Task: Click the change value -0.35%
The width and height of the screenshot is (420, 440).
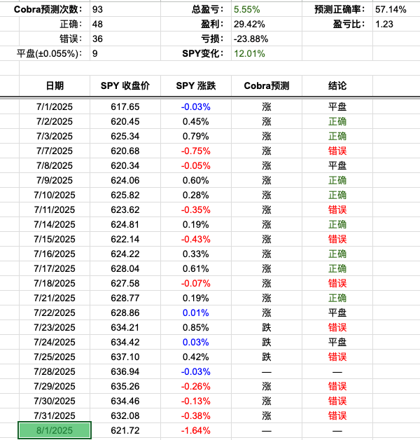Action: point(196,209)
